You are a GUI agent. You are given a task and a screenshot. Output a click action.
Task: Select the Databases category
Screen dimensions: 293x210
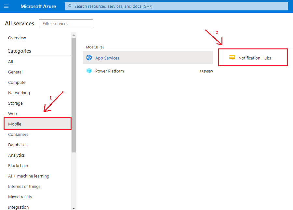(x=17, y=145)
